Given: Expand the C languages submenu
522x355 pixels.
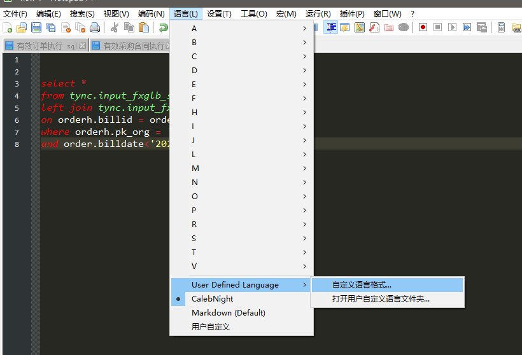Looking at the screenshot, I should tap(242, 57).
